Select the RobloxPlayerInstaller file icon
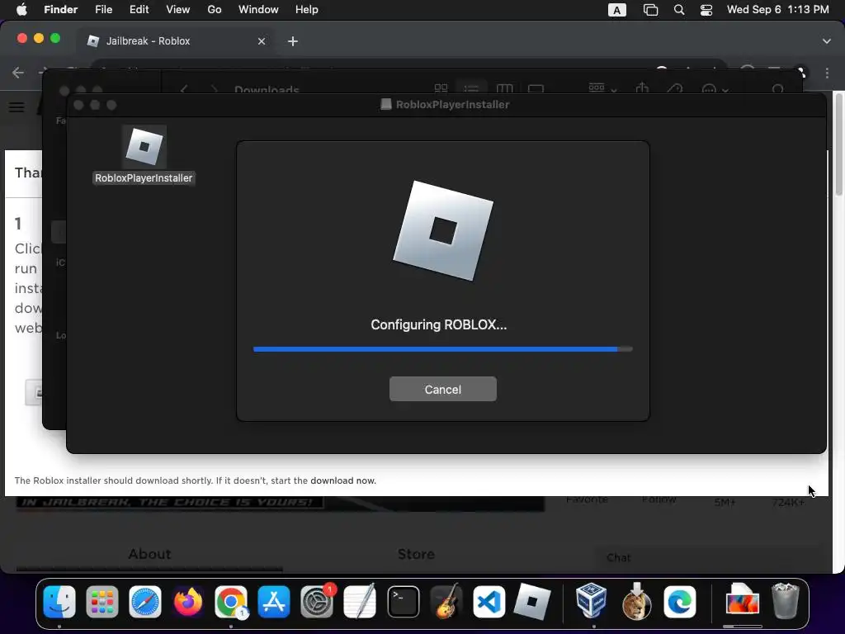Viewport: 845px width, 634px height. coord(144,146)
